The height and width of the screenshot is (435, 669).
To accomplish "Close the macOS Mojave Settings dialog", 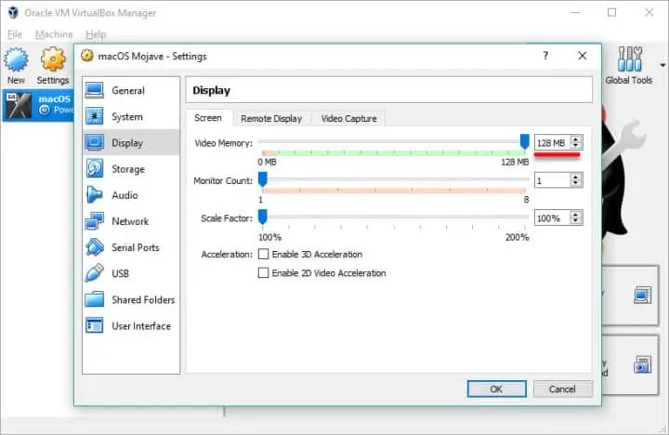I will coord(582,56).
